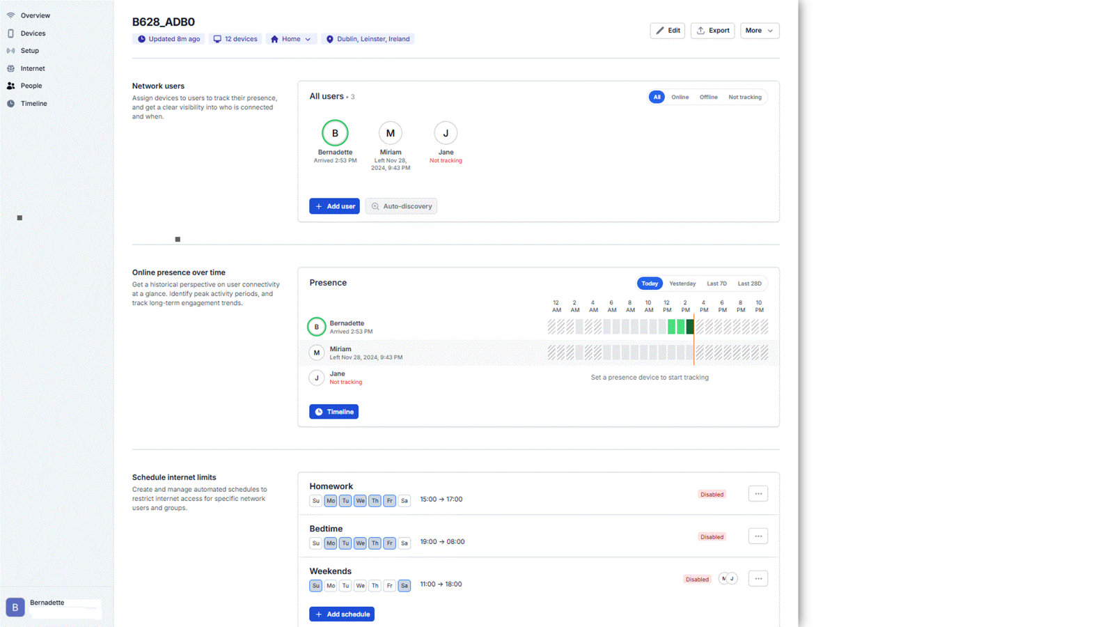Open Timeline clock icon in sidebar
Viewport: 1114px width, 627px height.
coord(10,104)
